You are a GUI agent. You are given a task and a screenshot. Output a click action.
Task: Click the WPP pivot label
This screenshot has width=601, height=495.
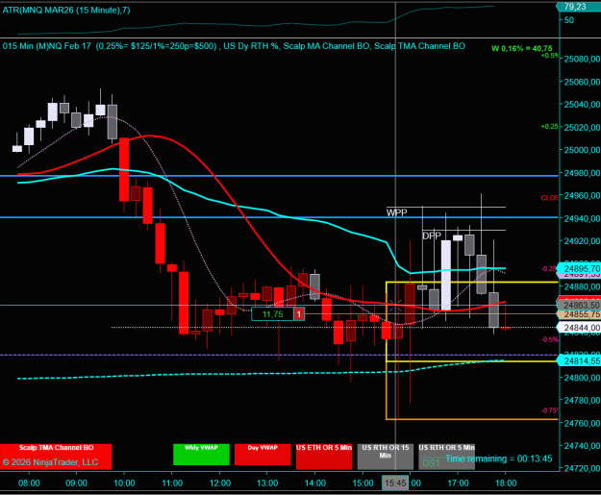[397, 212]
